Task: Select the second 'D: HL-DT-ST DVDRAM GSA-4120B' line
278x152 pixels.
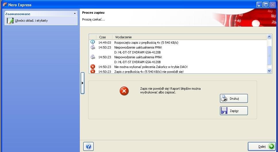Action: pos(137,62)
